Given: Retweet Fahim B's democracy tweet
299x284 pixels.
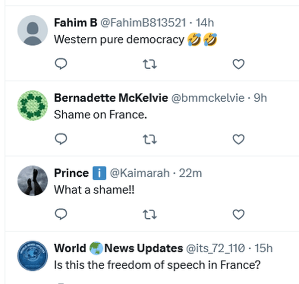Looking at the screenshot, I should pos(149,64).
